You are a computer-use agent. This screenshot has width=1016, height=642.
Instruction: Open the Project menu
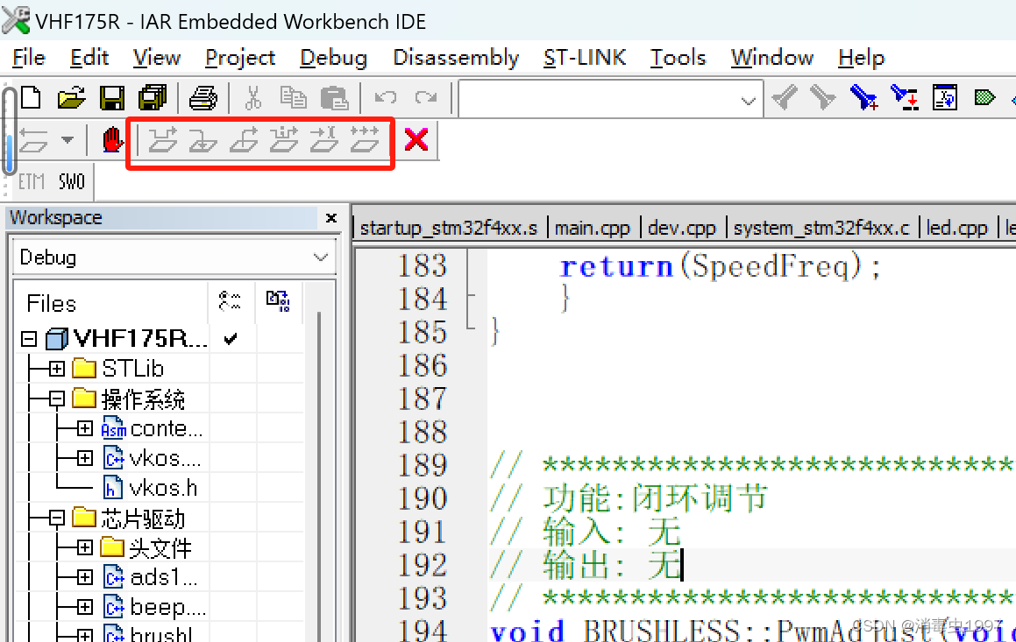(x=239, y=58)
